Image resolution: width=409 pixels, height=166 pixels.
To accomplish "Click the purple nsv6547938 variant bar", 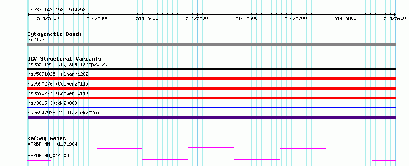I will [x=212, y=117].
